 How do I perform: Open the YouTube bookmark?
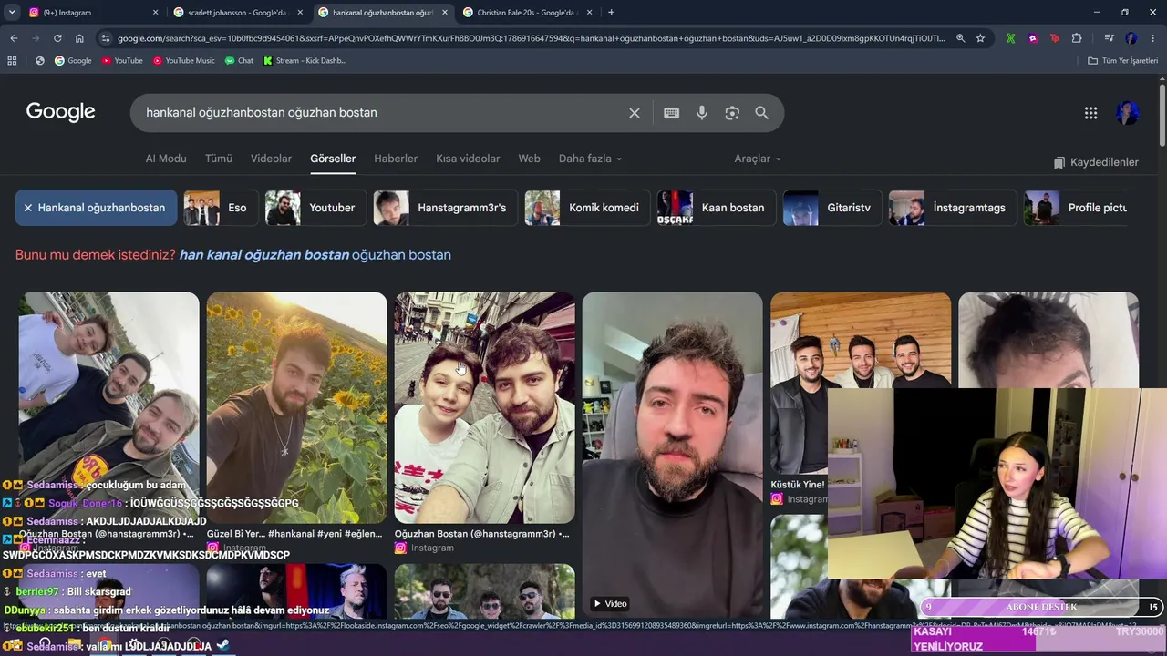tap(122, 61)
